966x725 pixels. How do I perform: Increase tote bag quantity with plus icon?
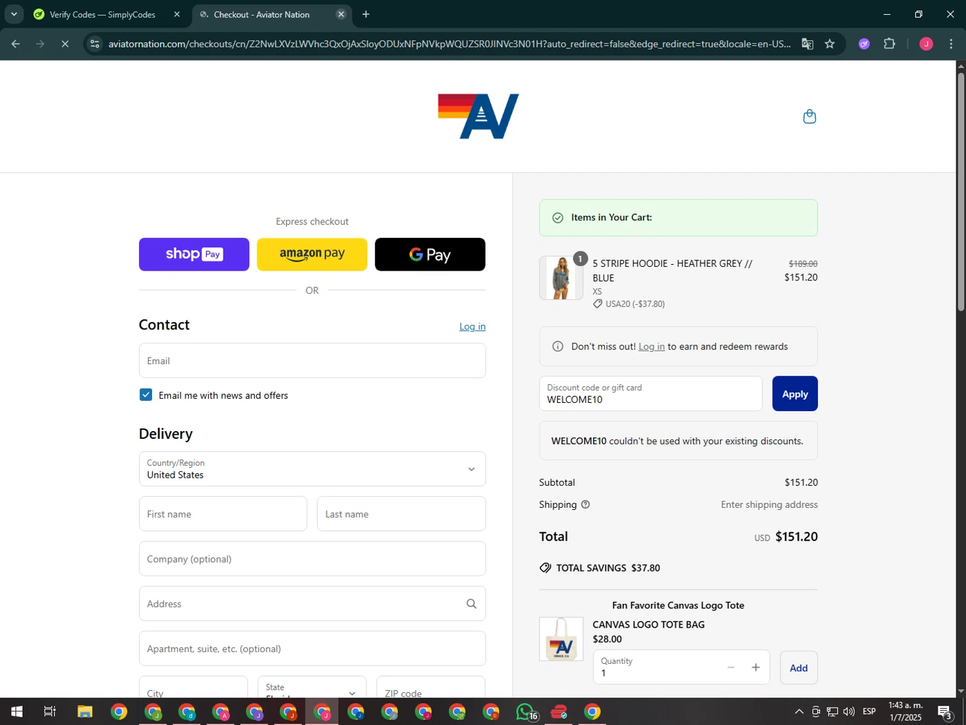click(x=755, y=668)
